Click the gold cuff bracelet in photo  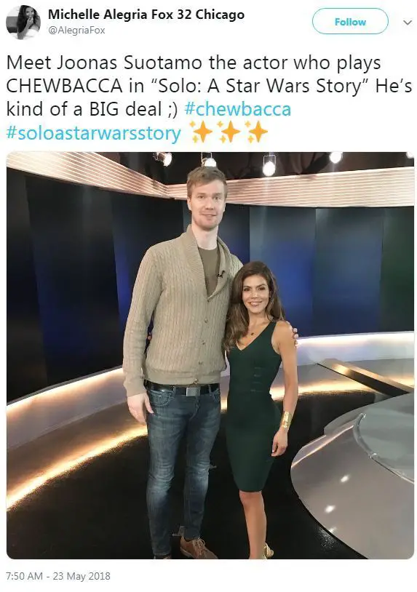286,420
